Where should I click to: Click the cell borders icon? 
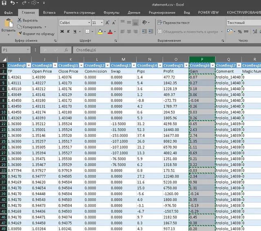[x=87, y=31]
